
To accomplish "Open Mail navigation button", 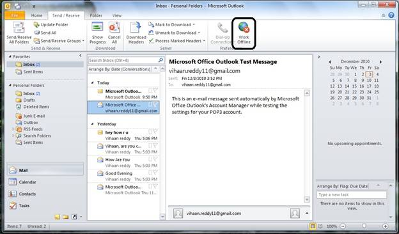I will click(x=45, y=170).
